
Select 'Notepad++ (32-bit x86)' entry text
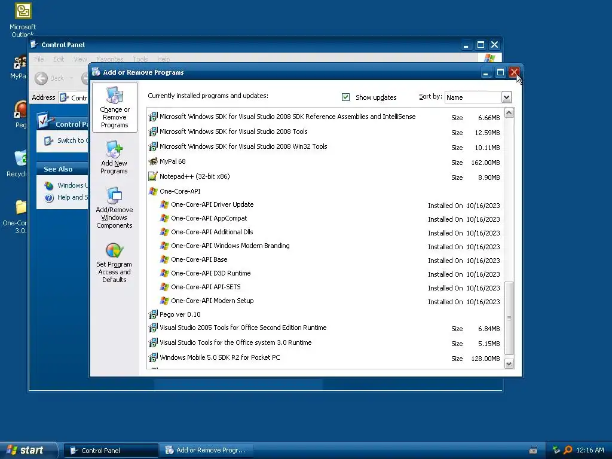click(x=195, y=176)
